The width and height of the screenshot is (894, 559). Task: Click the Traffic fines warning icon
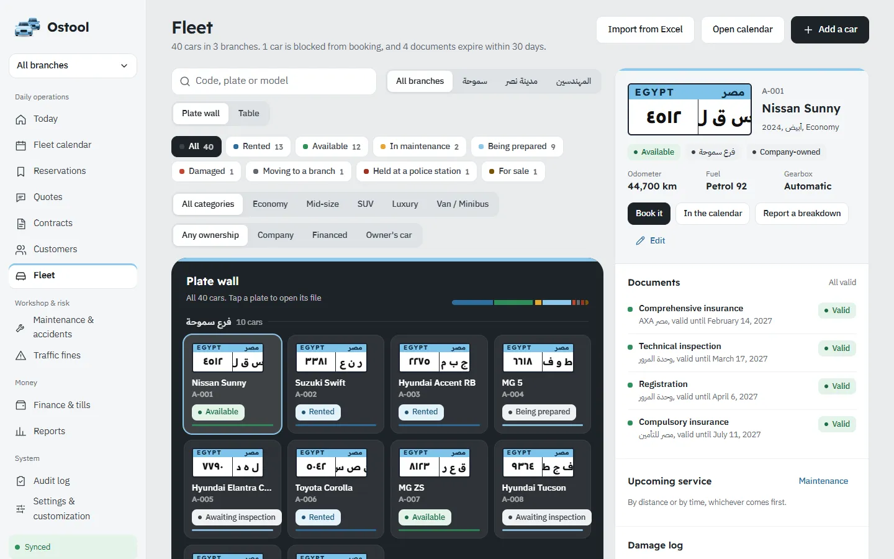(x=21, y=356)
